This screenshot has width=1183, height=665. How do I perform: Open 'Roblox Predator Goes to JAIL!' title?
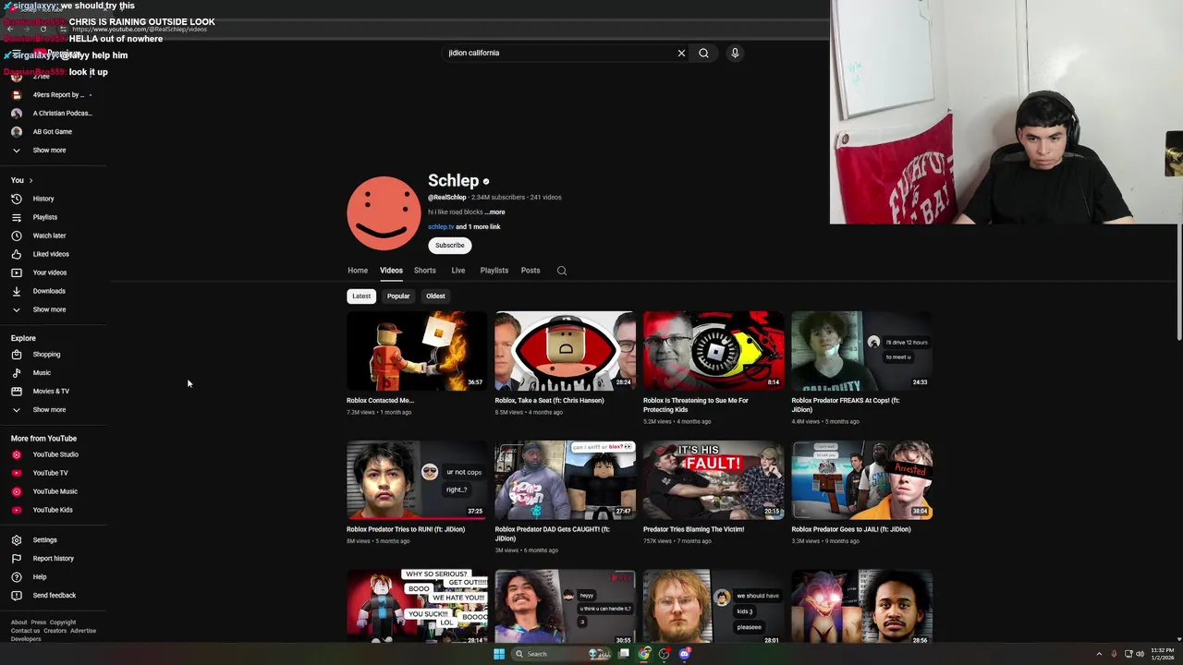(851, 529)
